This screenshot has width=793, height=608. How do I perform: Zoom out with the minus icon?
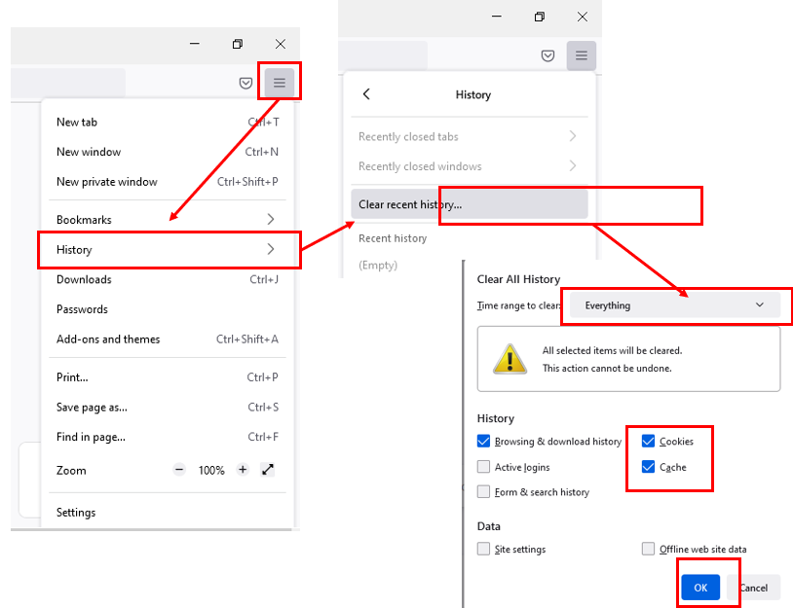click(x=179, y=470)
